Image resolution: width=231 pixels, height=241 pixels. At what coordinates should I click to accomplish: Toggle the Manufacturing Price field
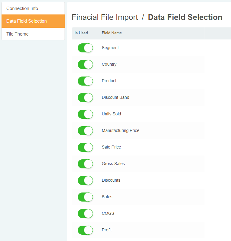pos(85,131)
